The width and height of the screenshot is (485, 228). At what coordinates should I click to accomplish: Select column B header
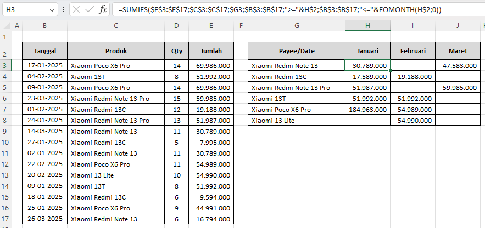[x=45, y=26]
